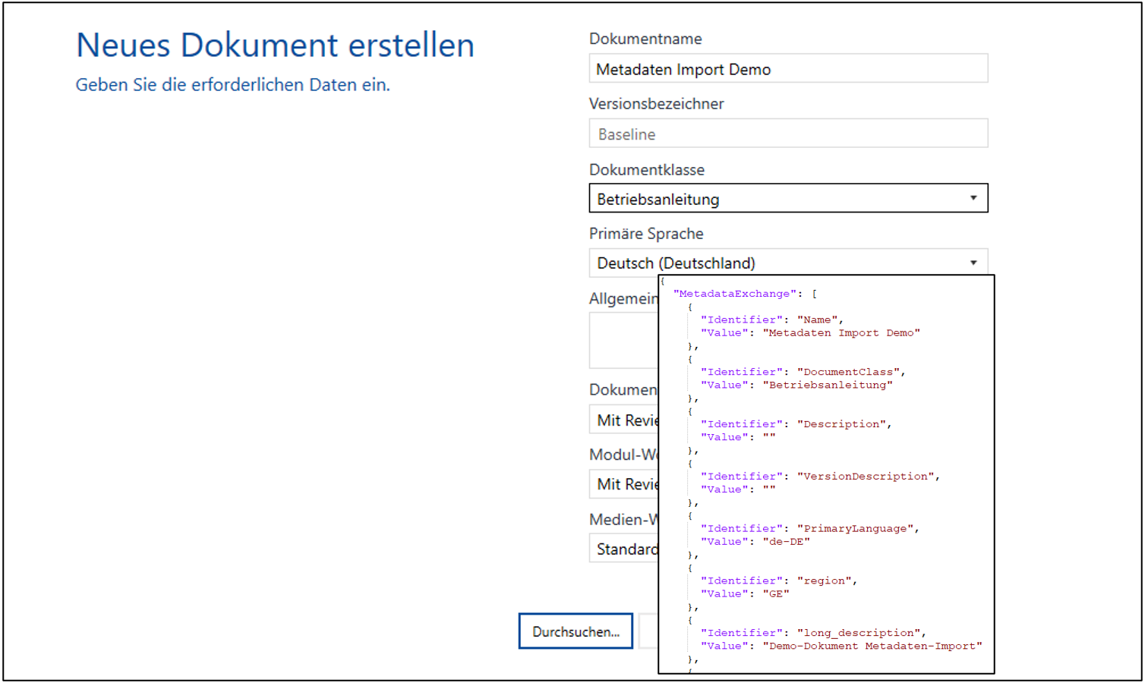Click the "Demo-Dokument Metadaten-Import" JSON value
The image size is (1148, 686).
[x=872, y=647]
